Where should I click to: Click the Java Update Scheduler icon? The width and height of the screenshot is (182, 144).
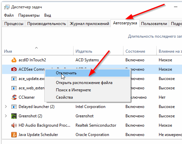pos(14,135)
